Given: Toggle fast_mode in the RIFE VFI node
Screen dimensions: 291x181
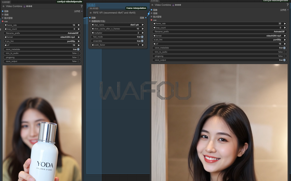Looking at the screenshot, I should click(x=142, y=37).
